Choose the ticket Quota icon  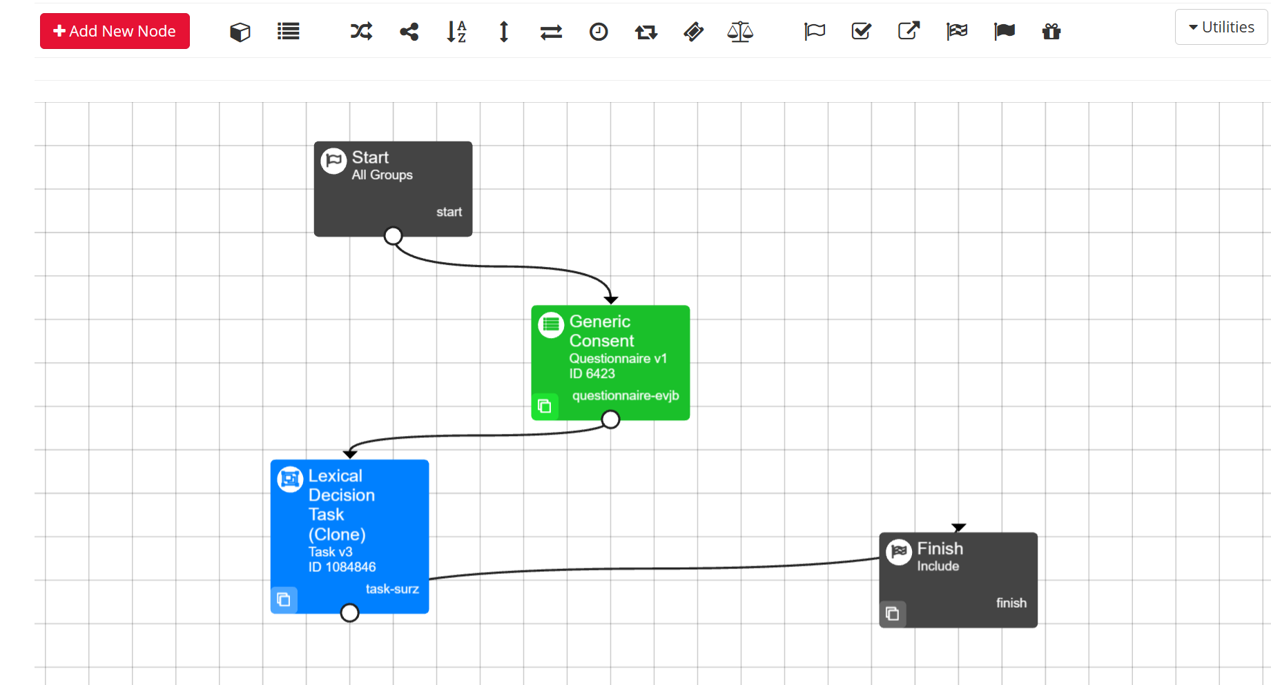pyautogui.click(x=693, y=32)
